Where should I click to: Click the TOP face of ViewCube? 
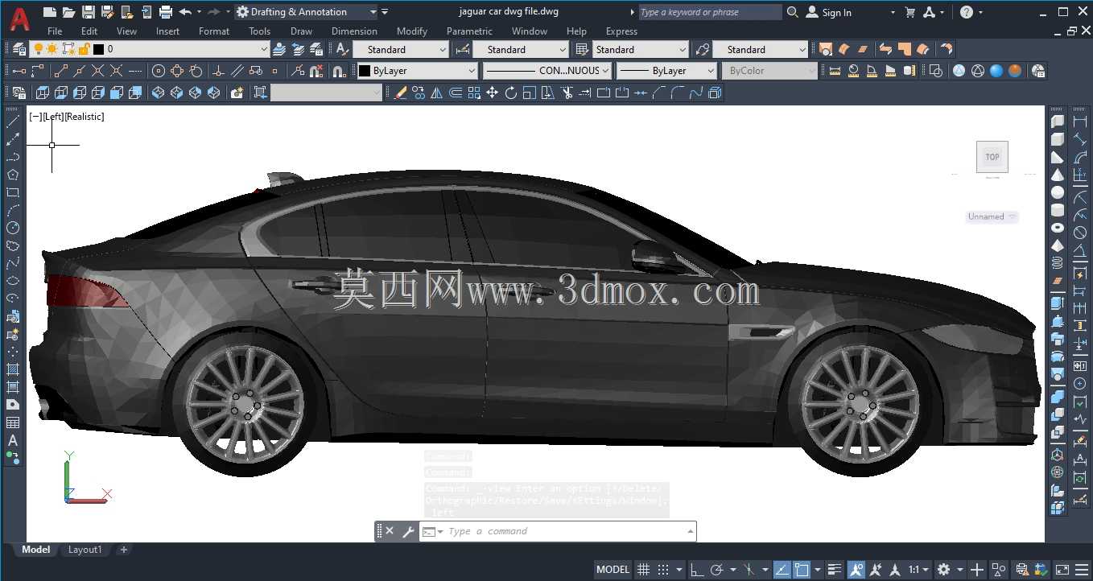click(992, 157)
